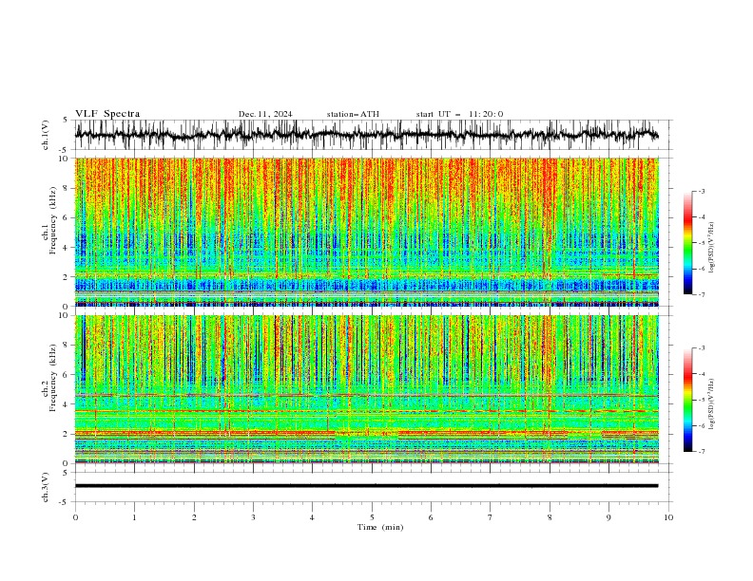Click the date 'Dec. 11, 2024'
This screenshot has width=753, height=581.
(x=265, y=114)
